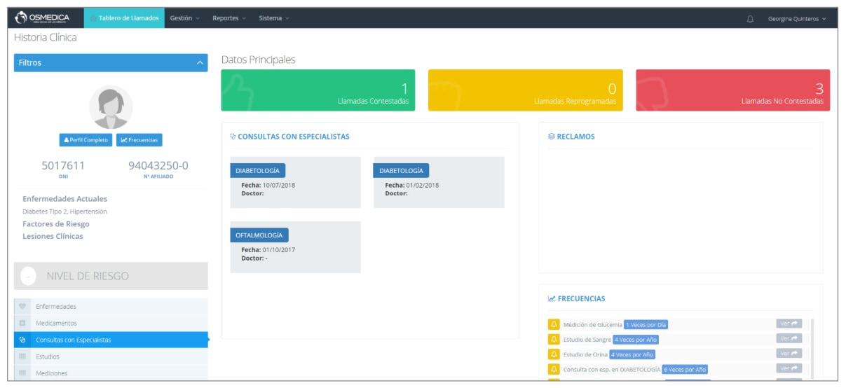Go to Tablero de Llamados tab
Image resolution: width=846 pixels, height=388 pixels.
point(124,18)
